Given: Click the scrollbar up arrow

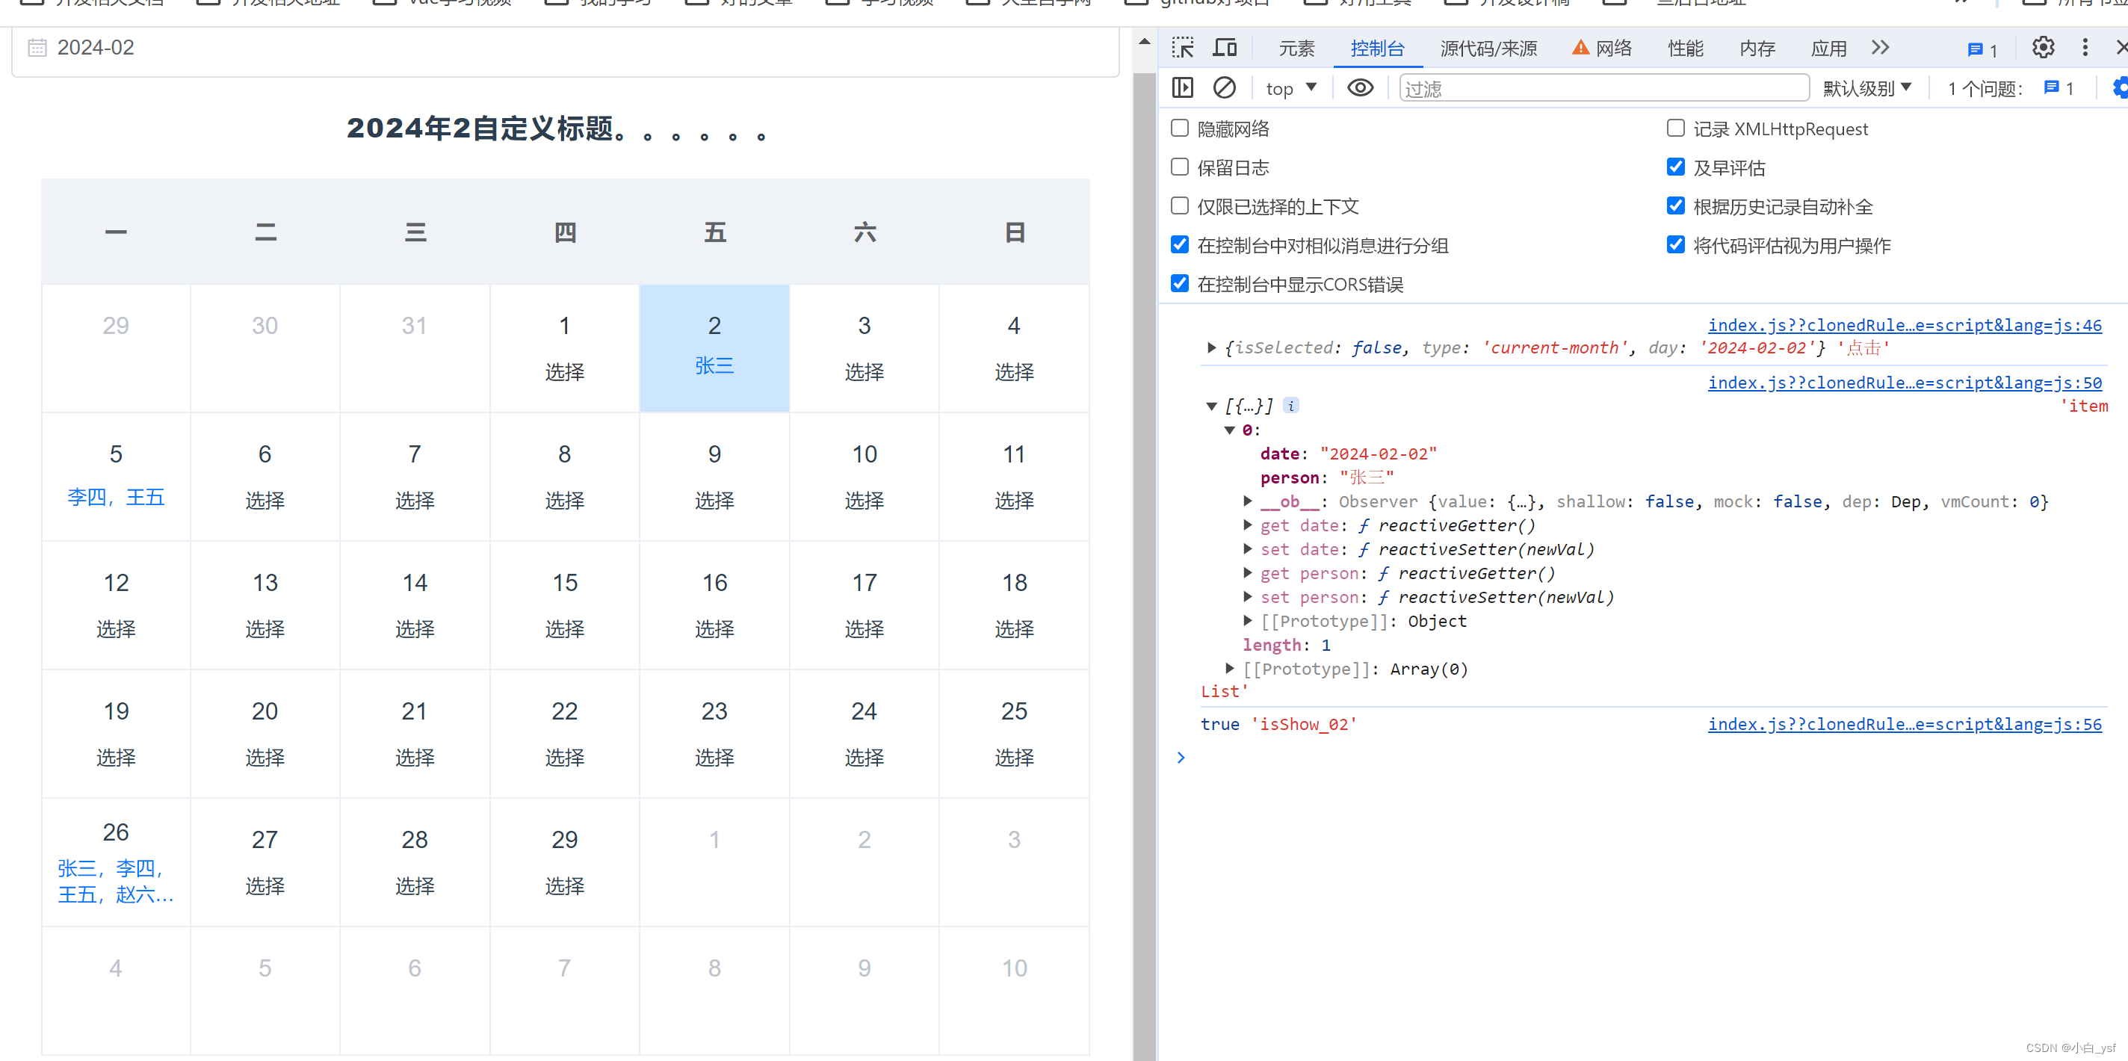Looking at the screenshot, I should [1143, 41].
